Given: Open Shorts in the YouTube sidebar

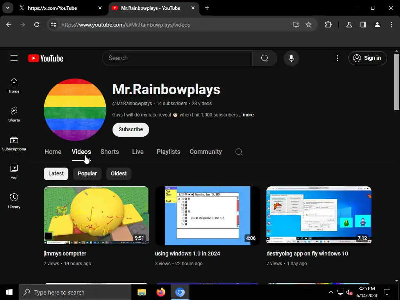Looking at the screenshot, I should [14, 114].
